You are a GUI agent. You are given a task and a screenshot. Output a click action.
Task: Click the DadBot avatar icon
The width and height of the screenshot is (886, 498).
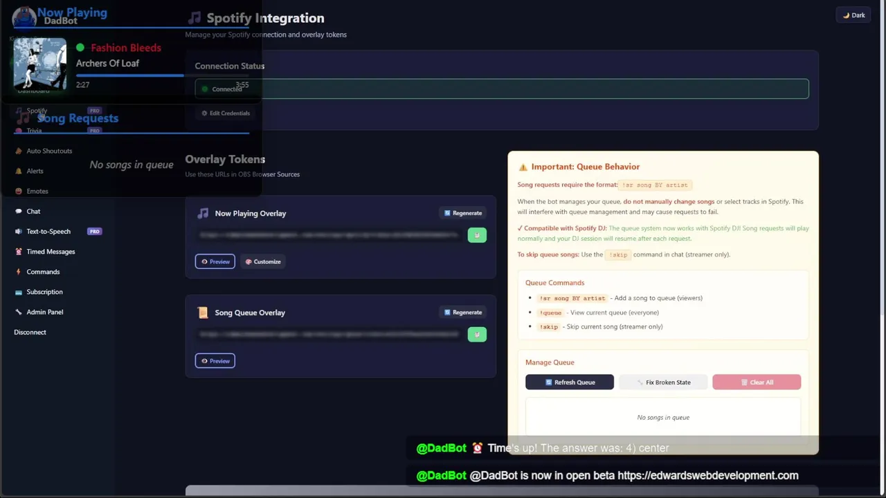click(24, 17)
